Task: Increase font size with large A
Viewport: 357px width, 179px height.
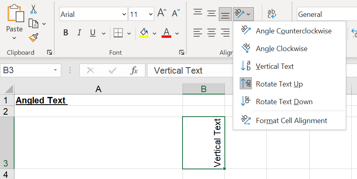Action: click(162, 13)
